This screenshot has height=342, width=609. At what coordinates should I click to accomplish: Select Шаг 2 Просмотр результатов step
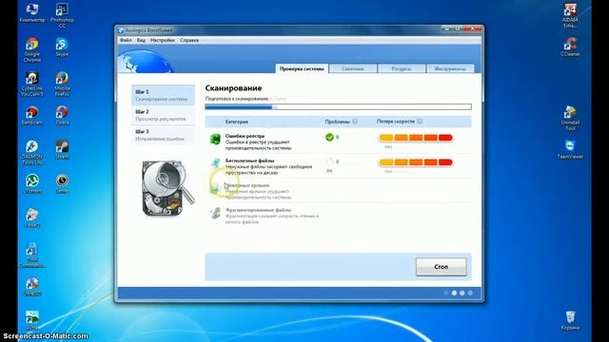click(163, 115)
